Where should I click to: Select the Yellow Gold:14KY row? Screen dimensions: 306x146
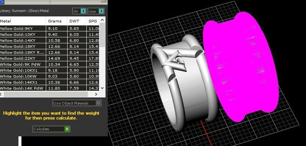coord(50,40)
